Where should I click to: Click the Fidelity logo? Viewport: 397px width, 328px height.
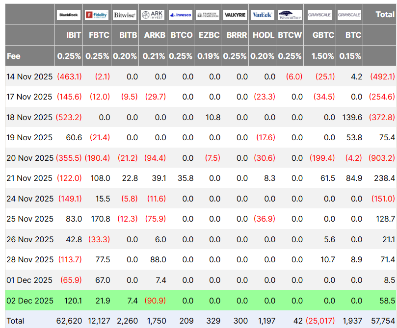[x=97, y=15]
